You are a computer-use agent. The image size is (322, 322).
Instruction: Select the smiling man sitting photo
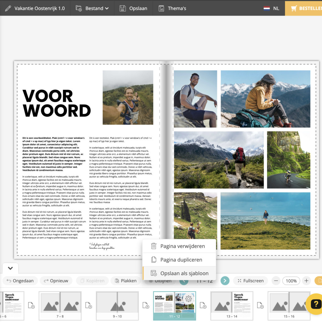(195, 99)
